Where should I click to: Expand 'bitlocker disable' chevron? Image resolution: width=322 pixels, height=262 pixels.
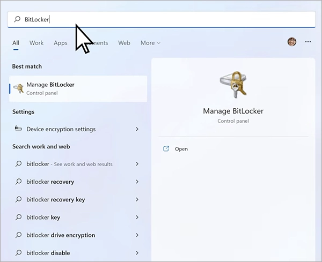(x=137, y=253)
